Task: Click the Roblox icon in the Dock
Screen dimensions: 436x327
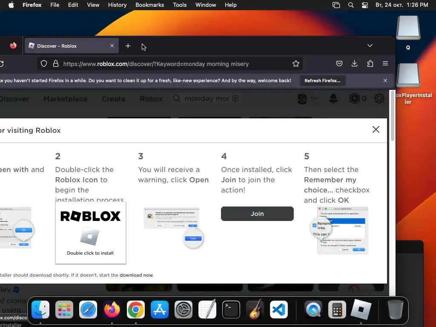Action: (x=361, y=310)
